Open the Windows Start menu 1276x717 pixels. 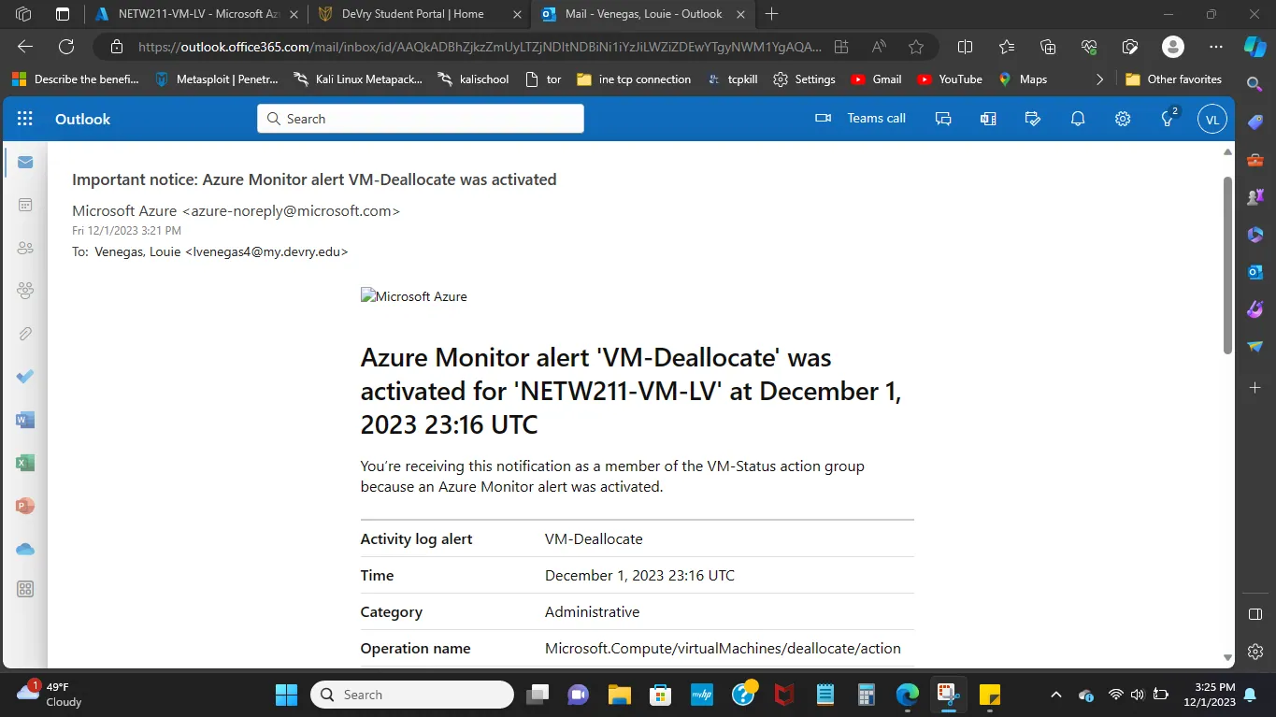click(x=286, y=695)
